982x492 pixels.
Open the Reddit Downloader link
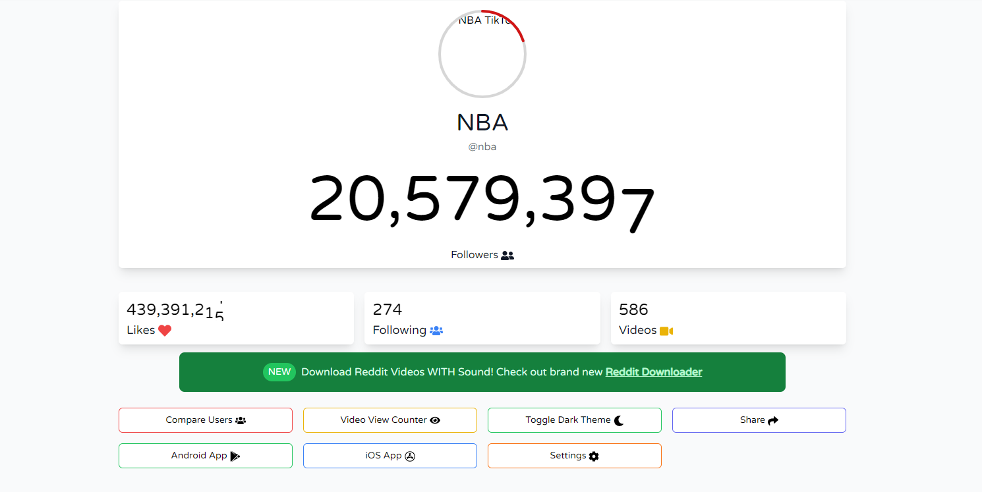[x=654, y=372]
